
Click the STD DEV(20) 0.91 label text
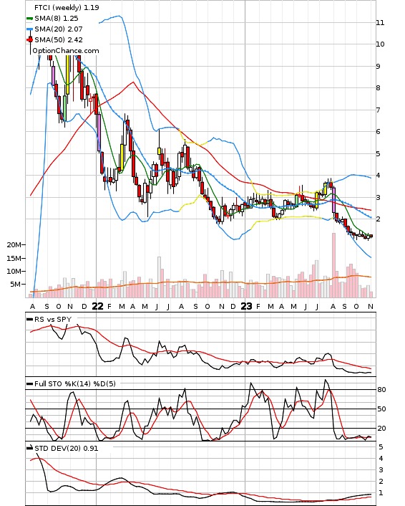(x=67, y=448)
